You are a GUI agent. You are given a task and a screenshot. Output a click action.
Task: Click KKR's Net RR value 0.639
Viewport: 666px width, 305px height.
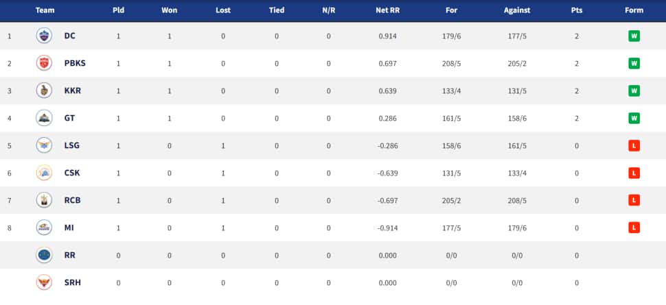click(387, 90)
